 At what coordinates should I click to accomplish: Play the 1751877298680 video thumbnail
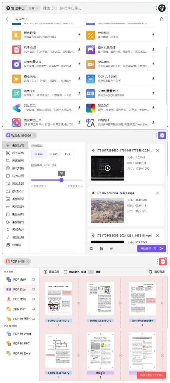tap(107, 168)
